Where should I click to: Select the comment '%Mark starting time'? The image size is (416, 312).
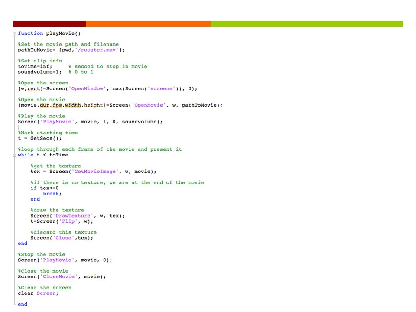click(x=48, y=133)
